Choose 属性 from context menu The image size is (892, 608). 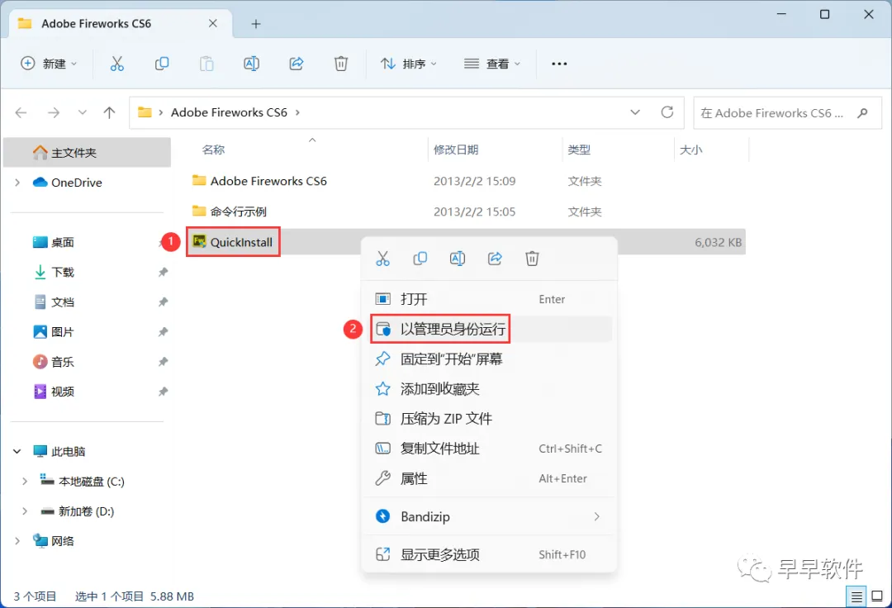(x=489, y=478)
